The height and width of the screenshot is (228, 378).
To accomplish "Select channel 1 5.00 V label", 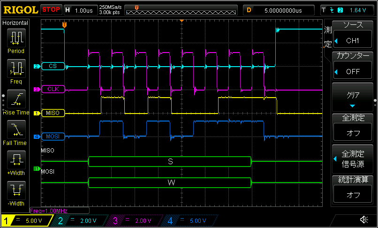I will pyautogui.click(x=27, y=221).
